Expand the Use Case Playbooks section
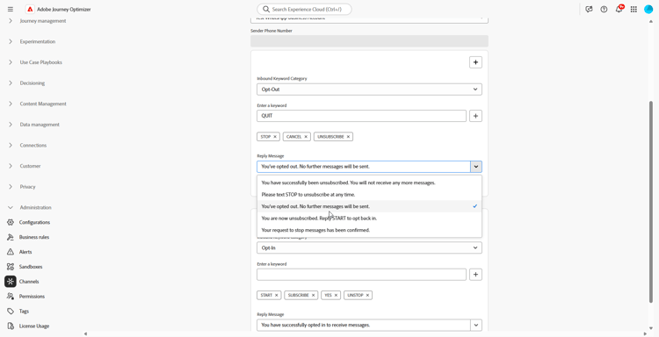 11,62
